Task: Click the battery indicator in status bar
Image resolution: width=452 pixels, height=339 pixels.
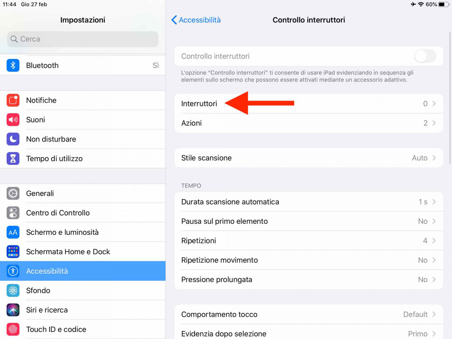Action: tap(444, 4)
